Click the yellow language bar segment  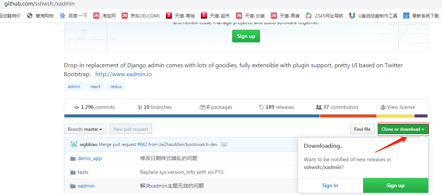coord(395,116)
